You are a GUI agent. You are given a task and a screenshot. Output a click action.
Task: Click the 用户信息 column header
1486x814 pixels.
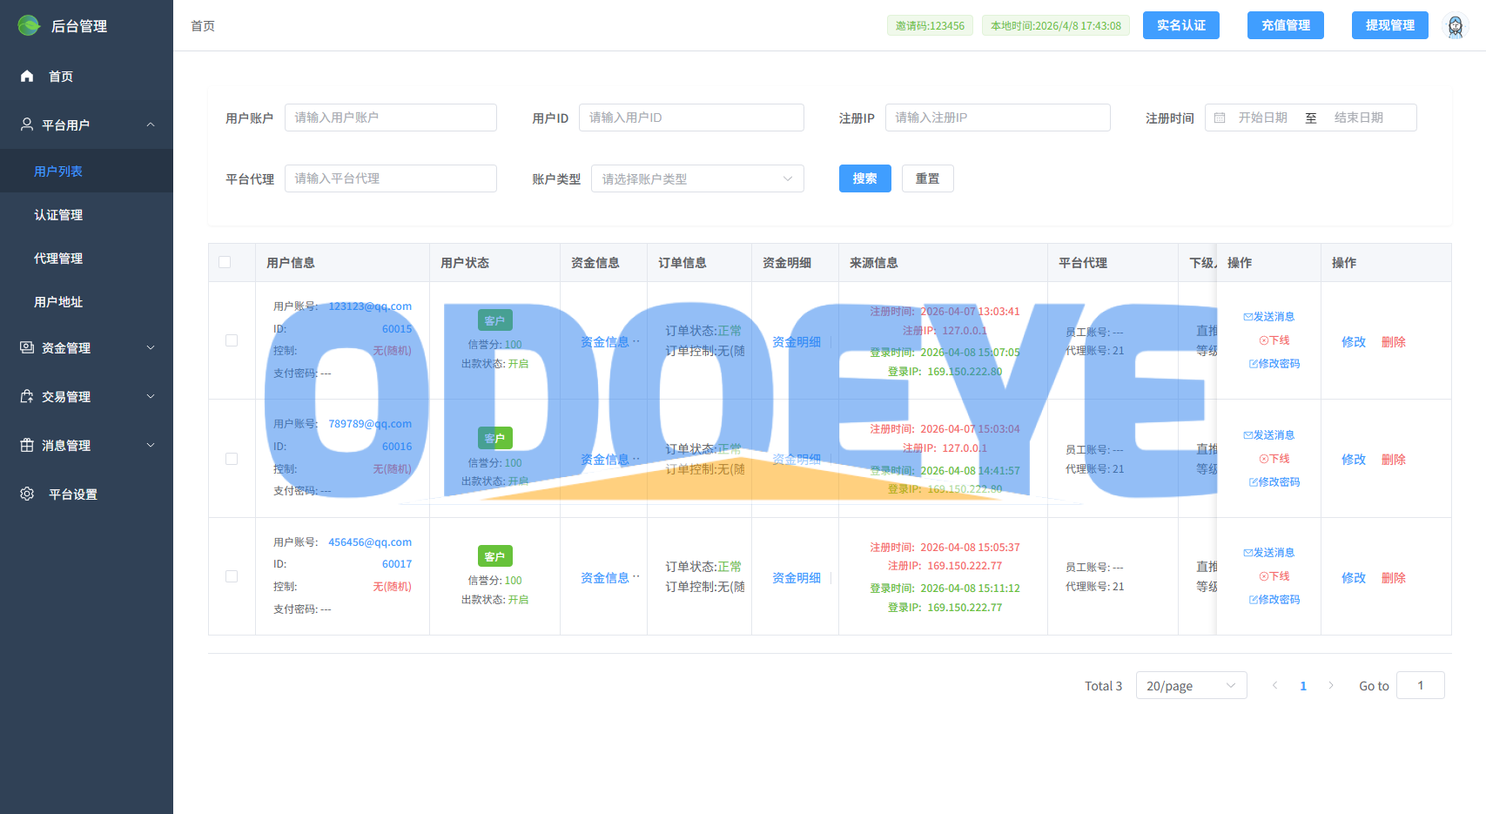click(x=291, y=262)
